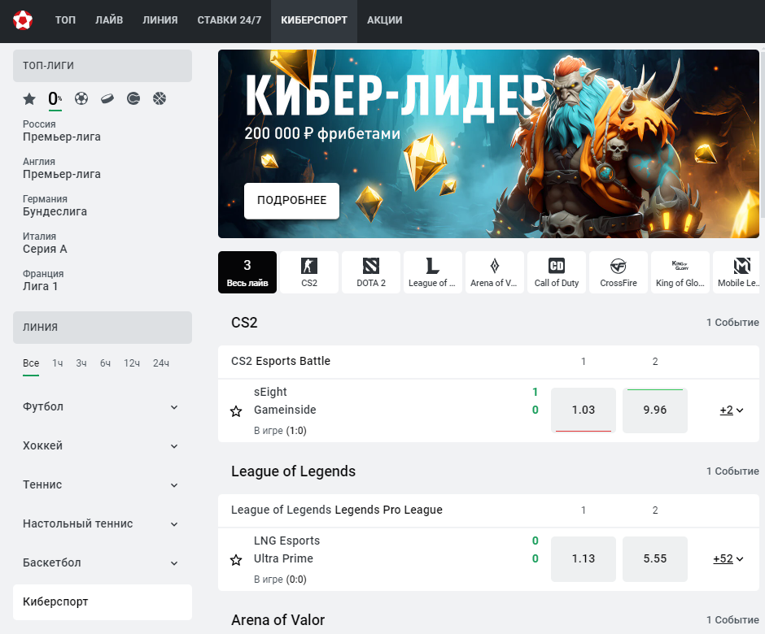
Task: Open the Mobile Legends filter tile
Action: click(x=737, y=272)
